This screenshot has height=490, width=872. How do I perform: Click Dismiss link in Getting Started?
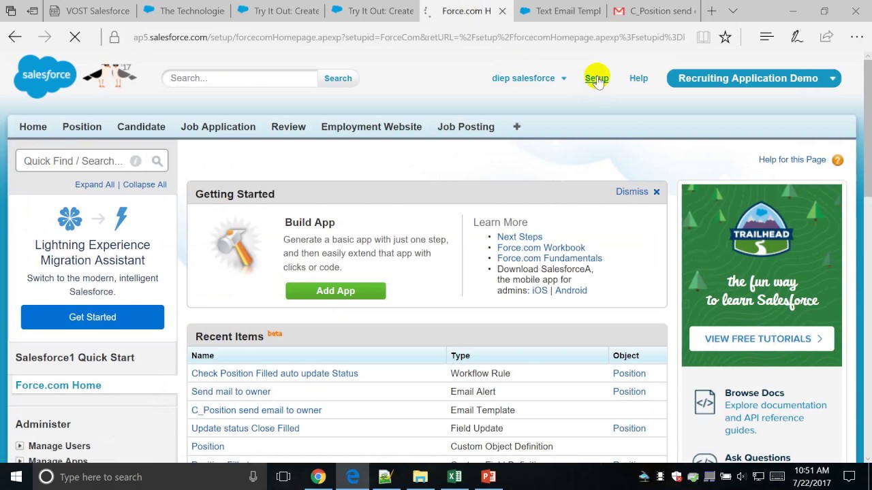click(x=632, y=192)
